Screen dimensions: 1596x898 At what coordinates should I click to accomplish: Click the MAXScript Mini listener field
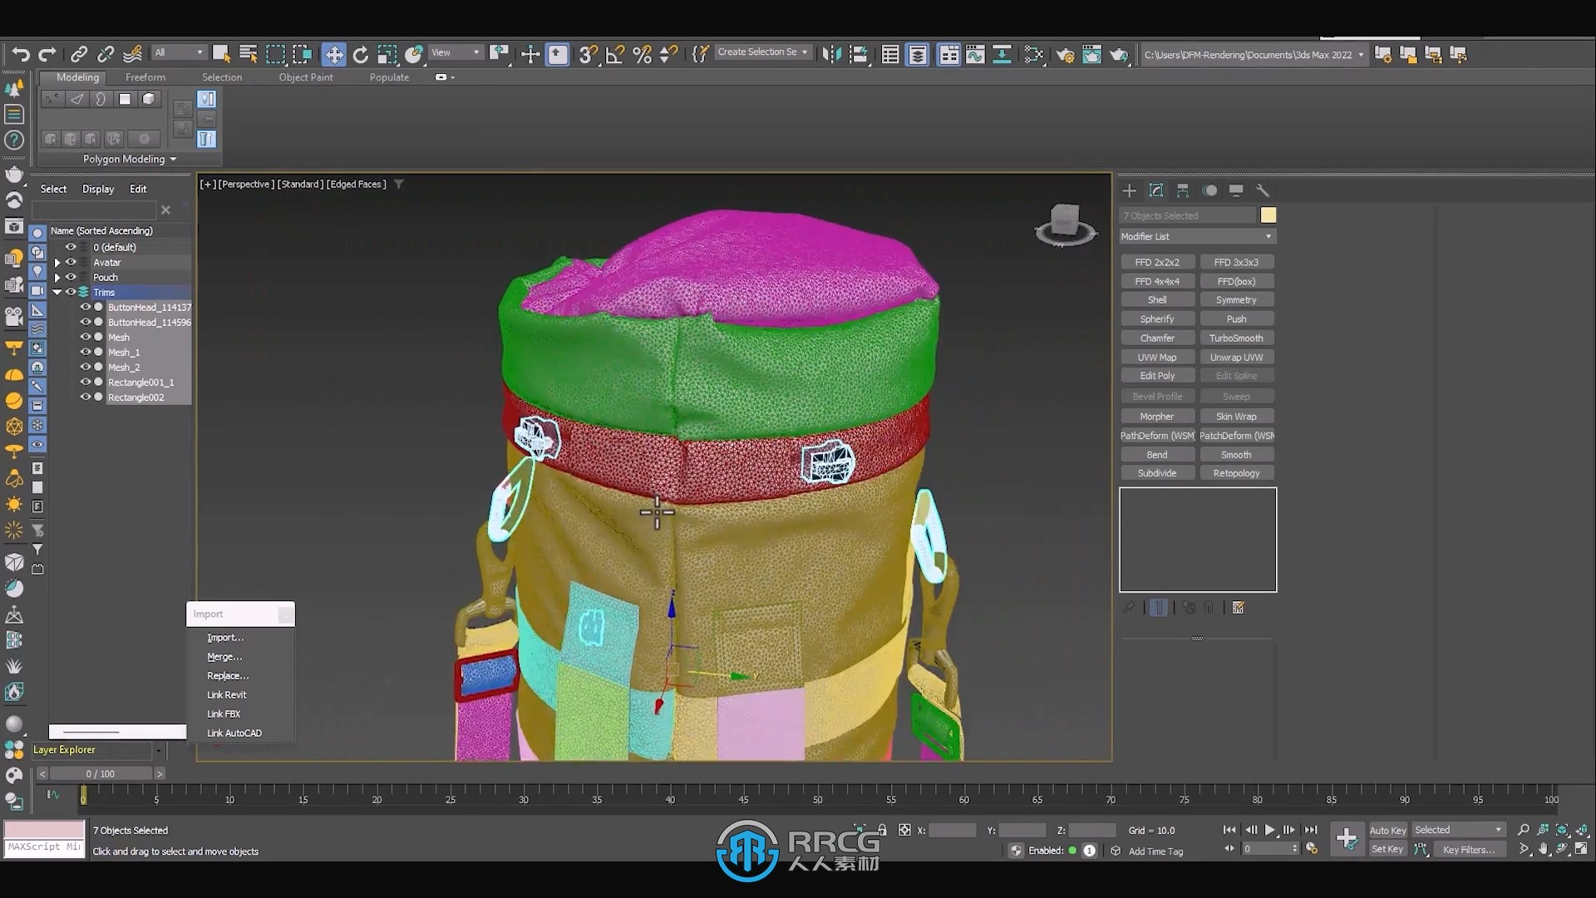pos(45,847)
